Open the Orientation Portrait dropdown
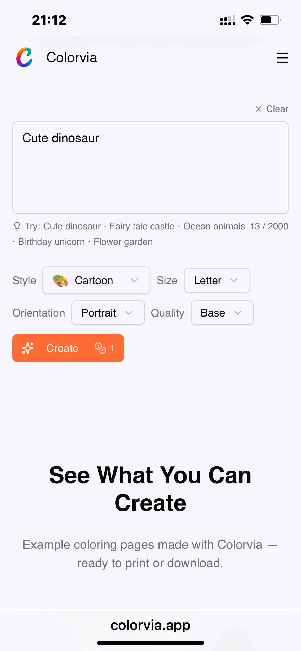This screenshot has width=301, height=651. (x=108, y=313)
